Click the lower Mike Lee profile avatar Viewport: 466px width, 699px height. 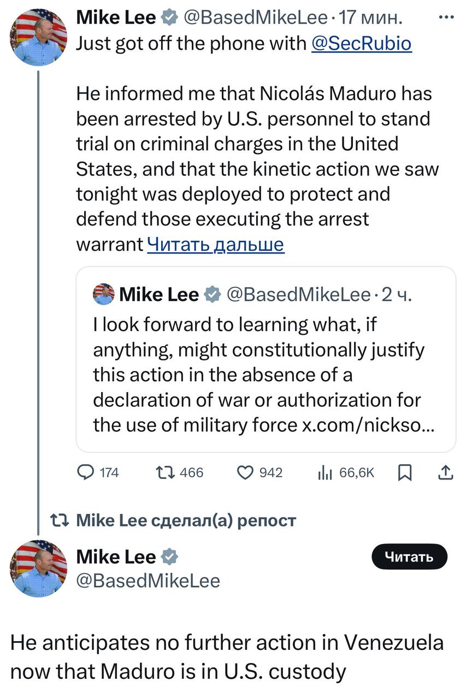(38, 567)
